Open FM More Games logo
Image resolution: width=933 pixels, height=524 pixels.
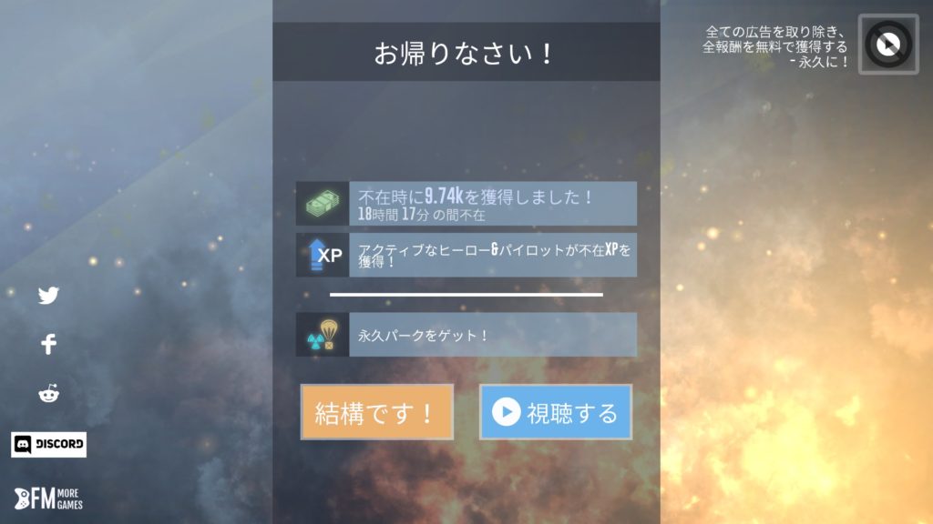48,499
